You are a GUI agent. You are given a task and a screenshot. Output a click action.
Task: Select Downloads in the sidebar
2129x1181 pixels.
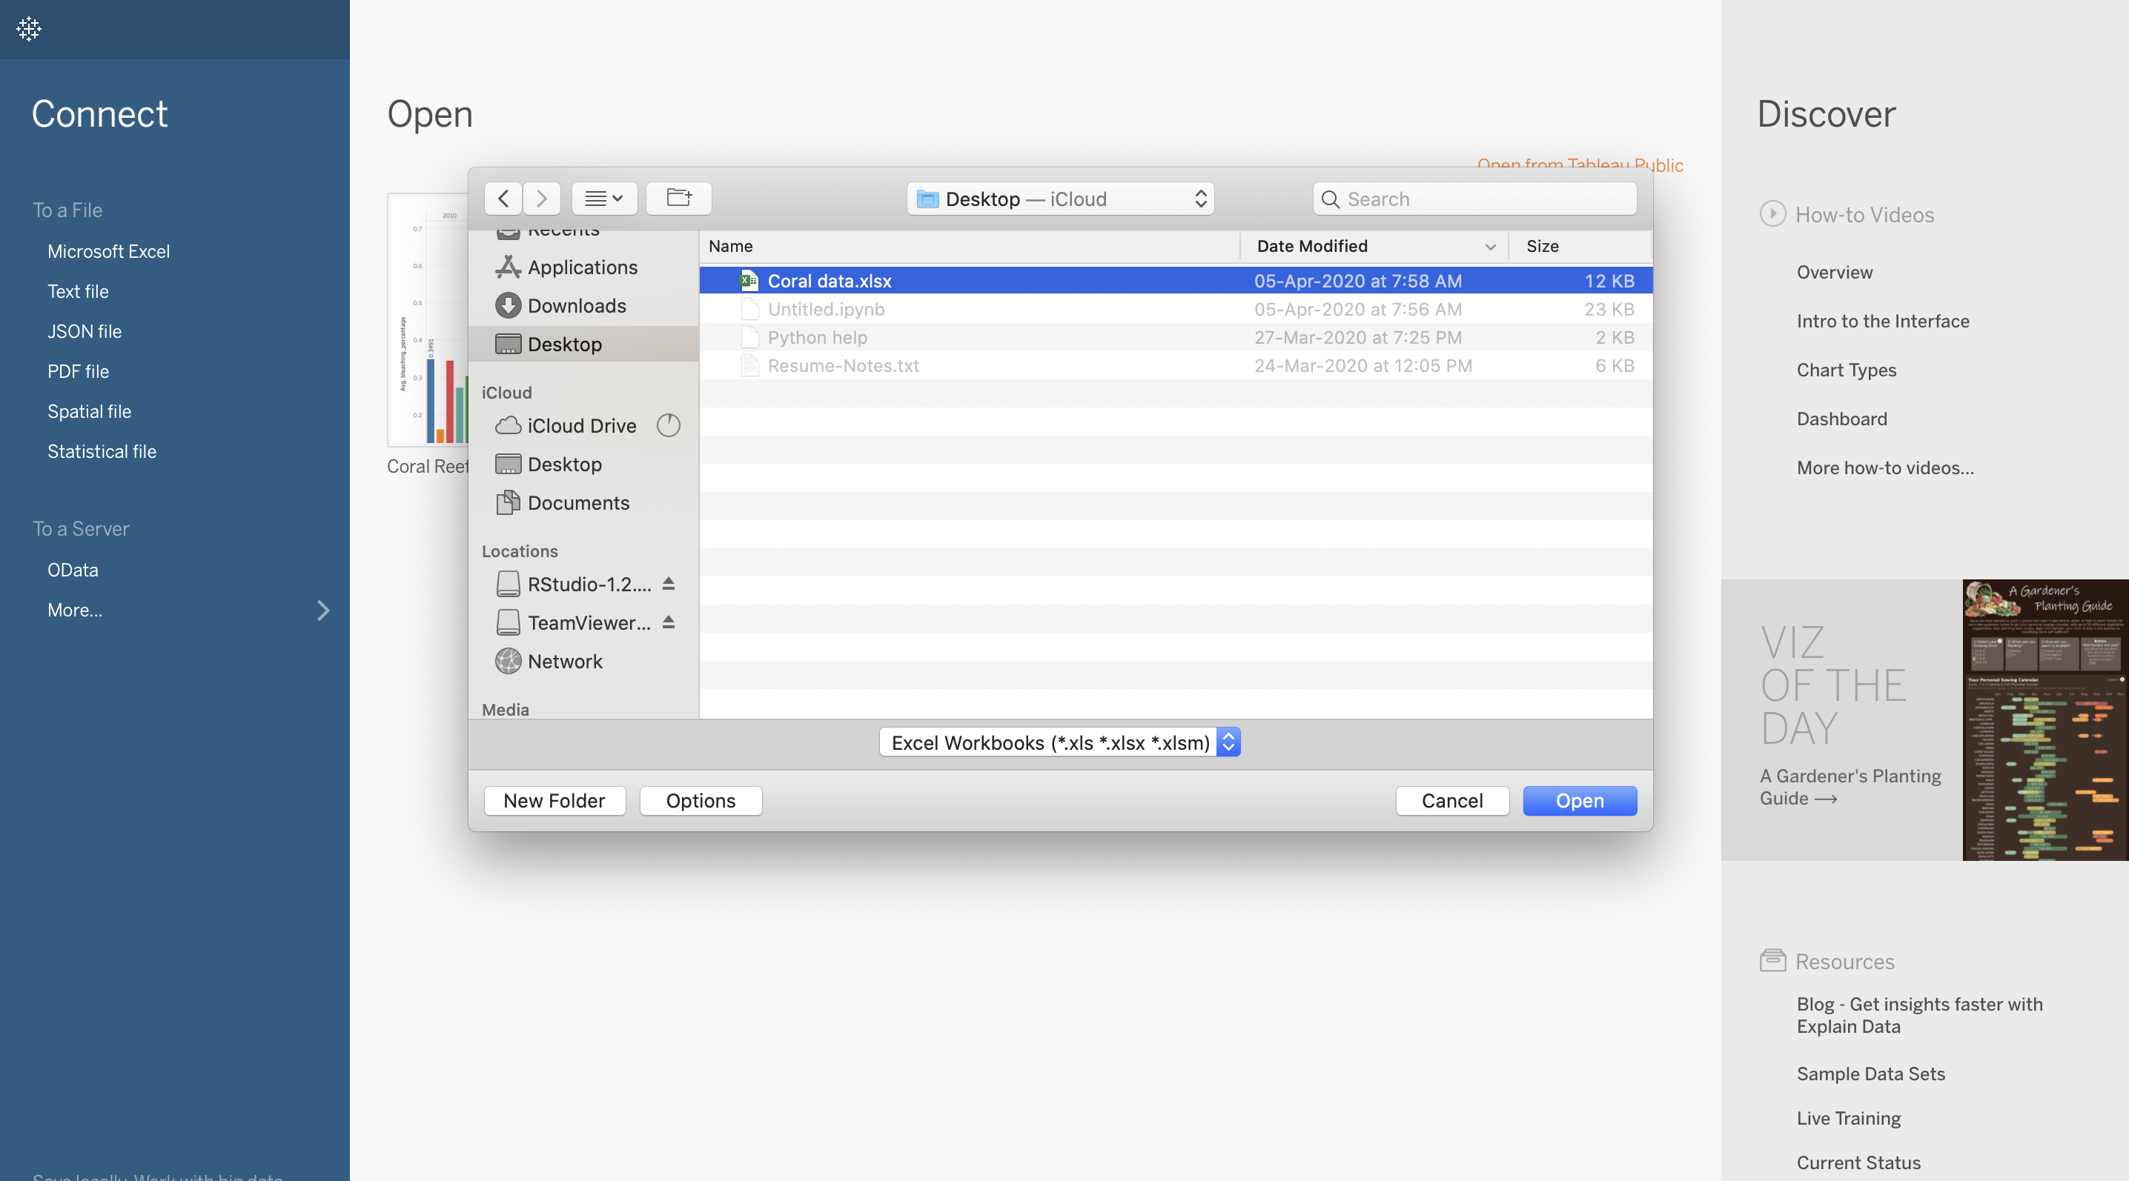coord(577,305)
